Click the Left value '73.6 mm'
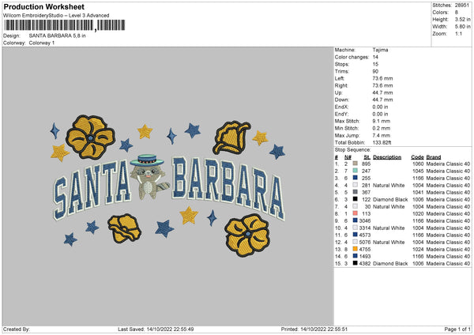Viewport: 474px width, 335px height. click(x=382, y=78)
